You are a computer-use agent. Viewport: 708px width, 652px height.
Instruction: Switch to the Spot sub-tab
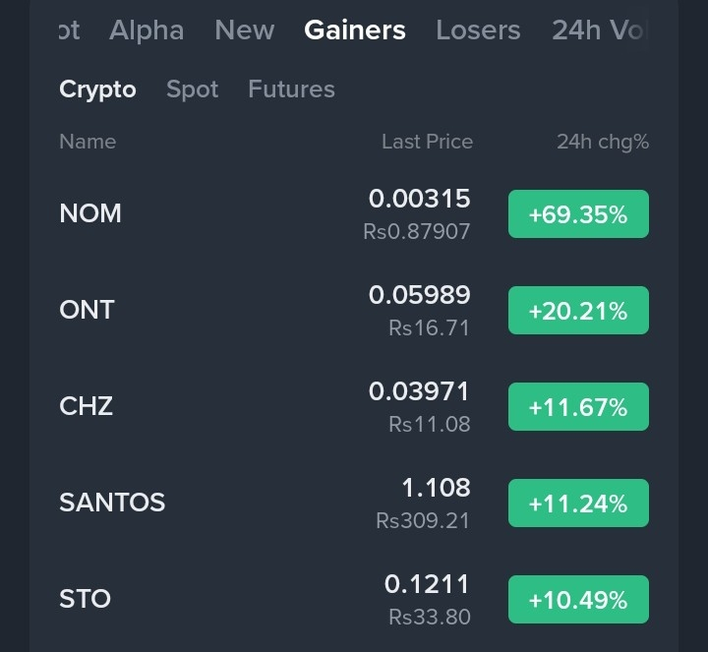(192, 89)
